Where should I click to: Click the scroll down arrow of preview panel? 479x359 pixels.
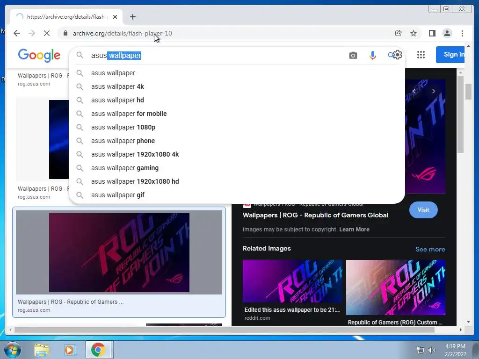click(x=469, y=322)
